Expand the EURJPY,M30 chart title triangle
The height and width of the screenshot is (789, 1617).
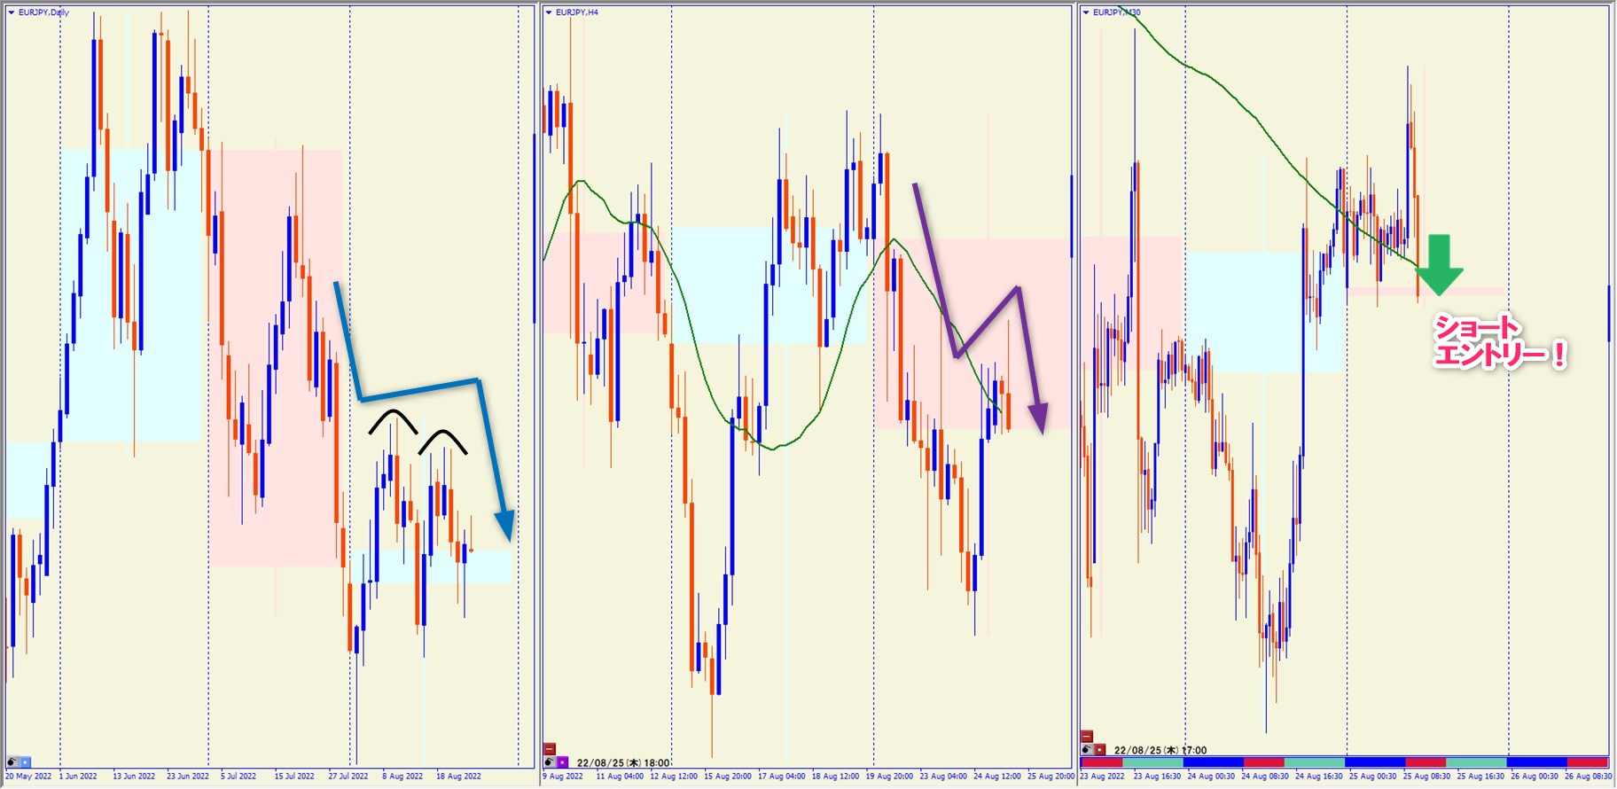1086,12
